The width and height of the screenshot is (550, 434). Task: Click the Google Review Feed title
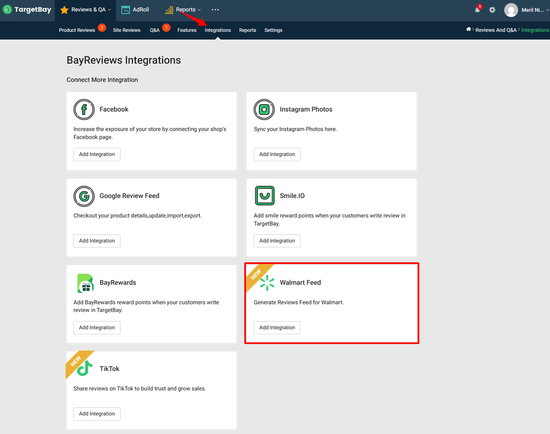click(130, 196)
